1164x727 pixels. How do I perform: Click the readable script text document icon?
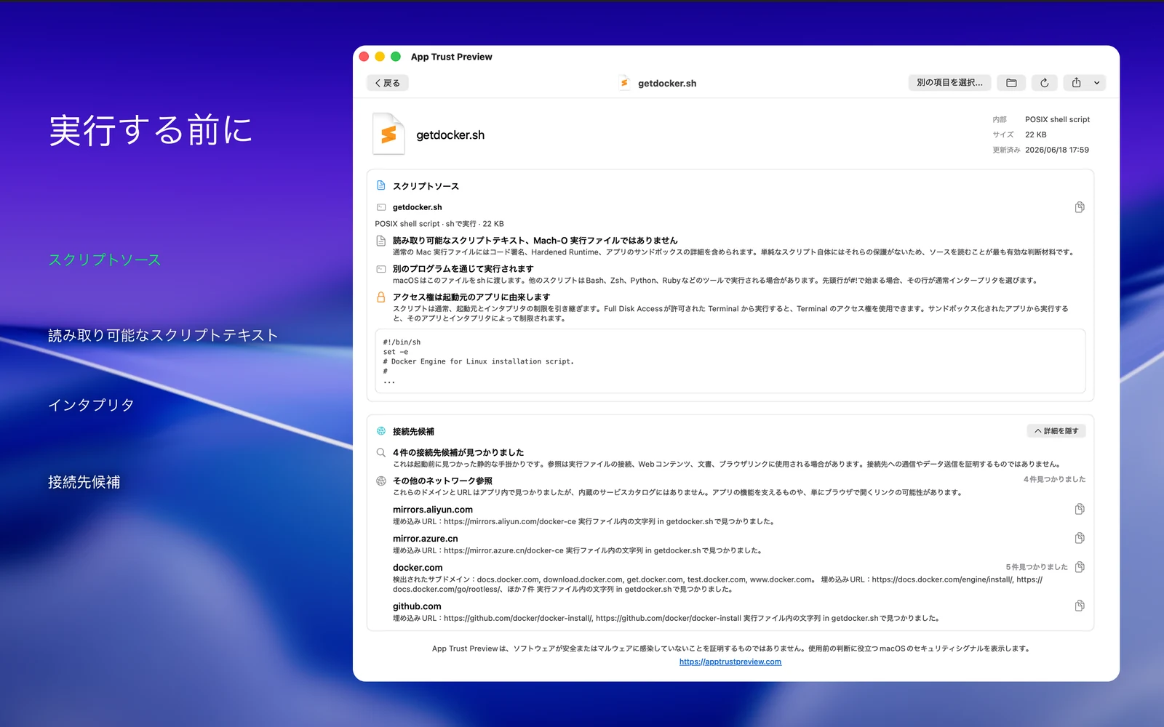pyautogui.click(x=381, y=241)
